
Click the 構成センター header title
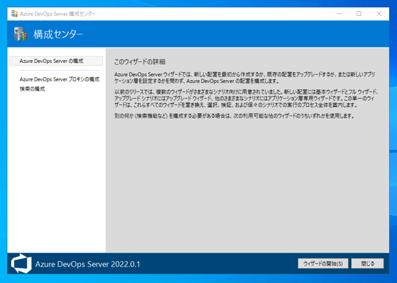[58, 34]
